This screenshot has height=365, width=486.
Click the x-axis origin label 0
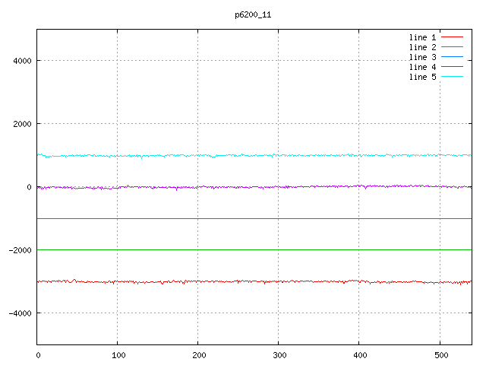pos(38,355)
